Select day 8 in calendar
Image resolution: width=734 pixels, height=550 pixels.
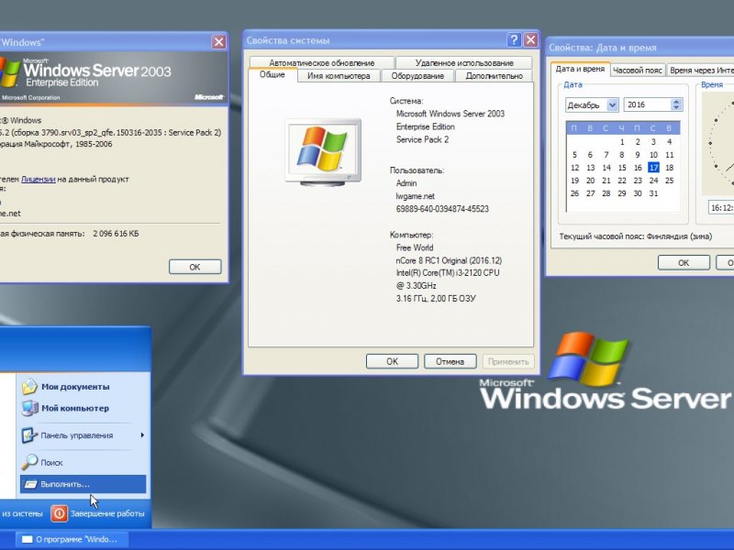tap(622, 155)
